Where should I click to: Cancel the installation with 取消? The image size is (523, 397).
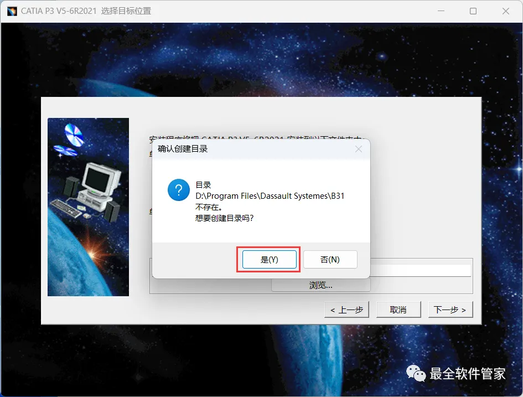tap(398, 310)
